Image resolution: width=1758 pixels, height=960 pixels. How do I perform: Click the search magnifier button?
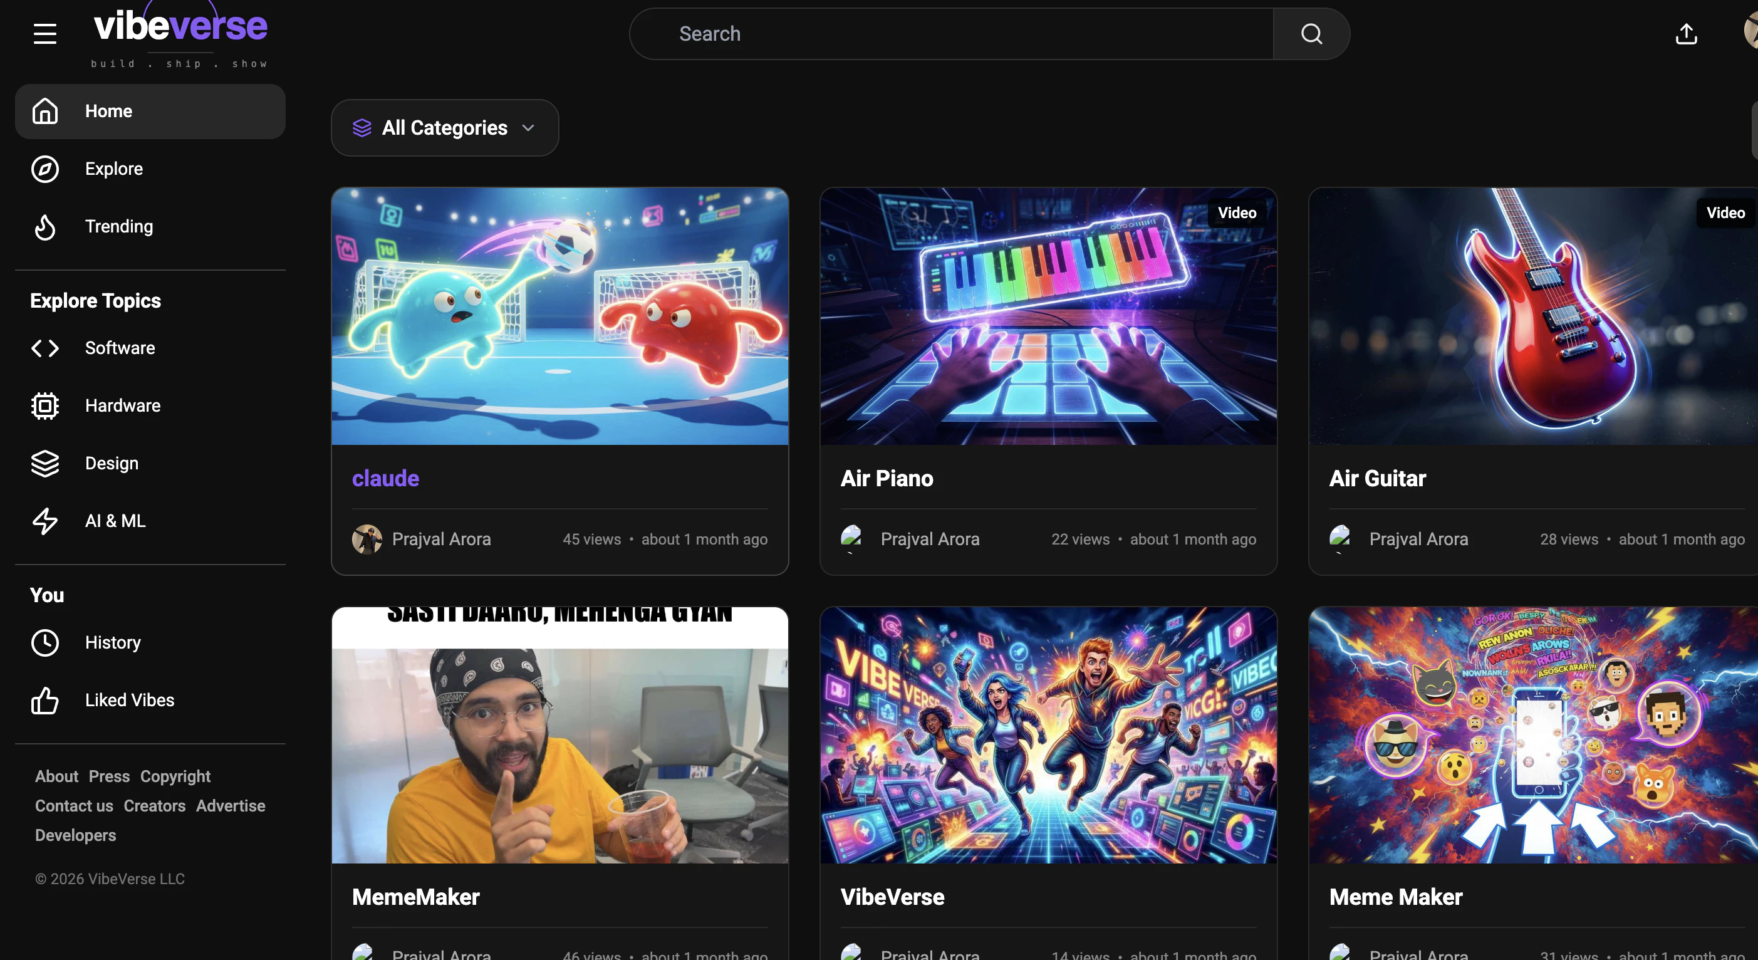[1311, 33]
